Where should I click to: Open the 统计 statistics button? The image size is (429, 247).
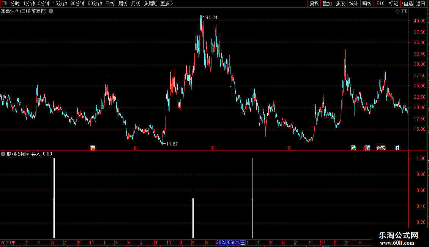pyautogui.click(x=353, y=3)
